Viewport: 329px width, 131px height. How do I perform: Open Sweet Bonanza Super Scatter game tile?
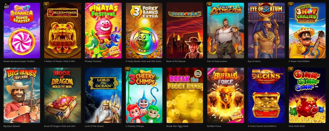22,30
